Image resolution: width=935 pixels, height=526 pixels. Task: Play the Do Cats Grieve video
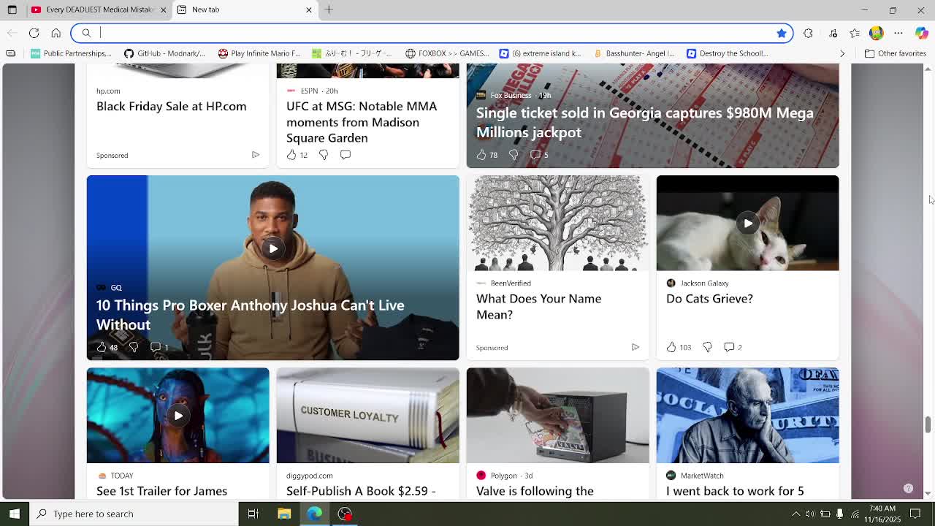[x=747, y=224]
